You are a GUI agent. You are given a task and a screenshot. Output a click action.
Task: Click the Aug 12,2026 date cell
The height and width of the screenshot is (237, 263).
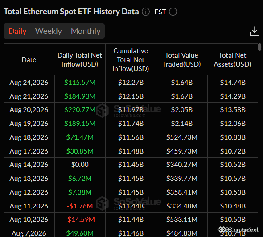coord(29,192)
